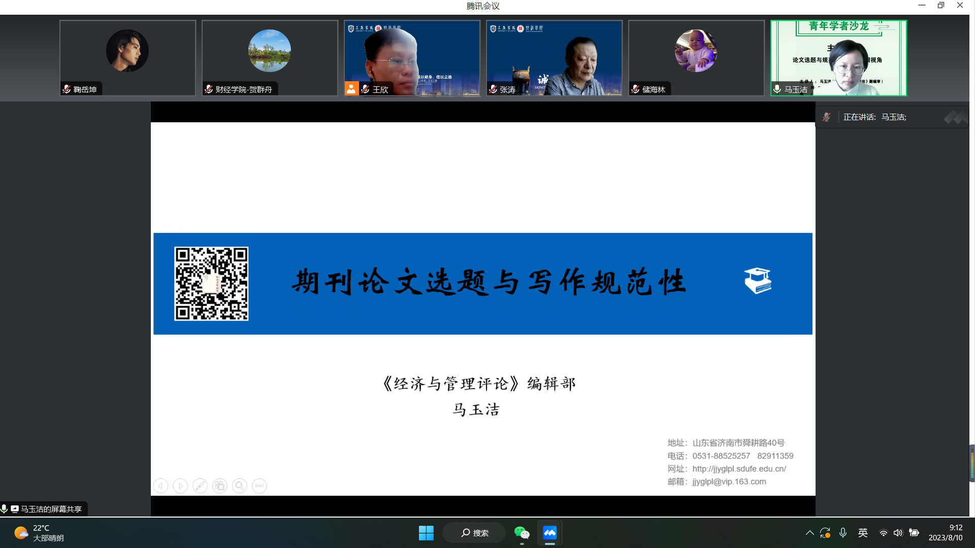Go to the previous slide with the left arrow
975x548 pixels.
pyautogui.click(x=160, y=486)
